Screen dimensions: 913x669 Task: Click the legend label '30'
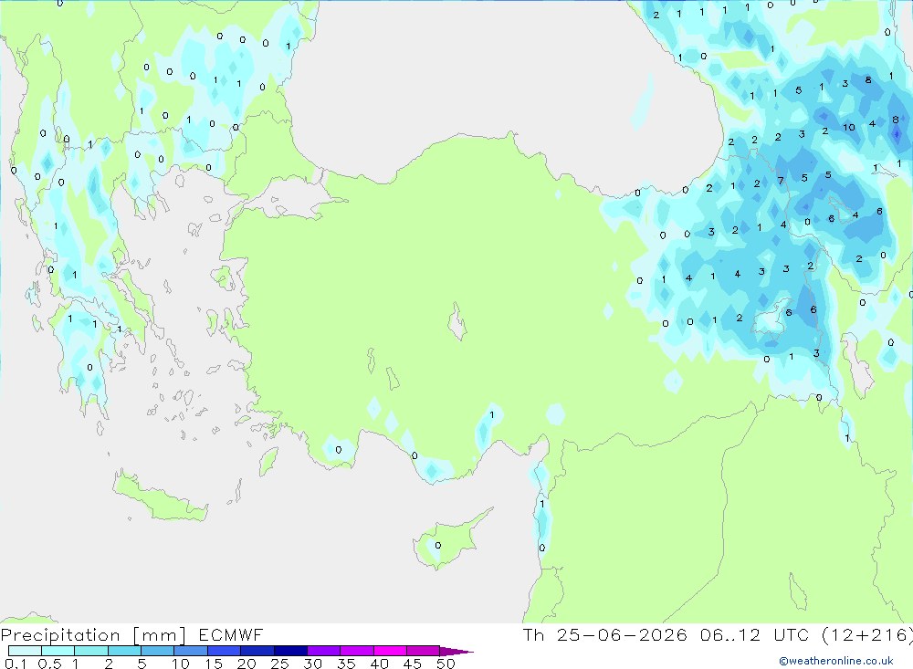(312, 664)
